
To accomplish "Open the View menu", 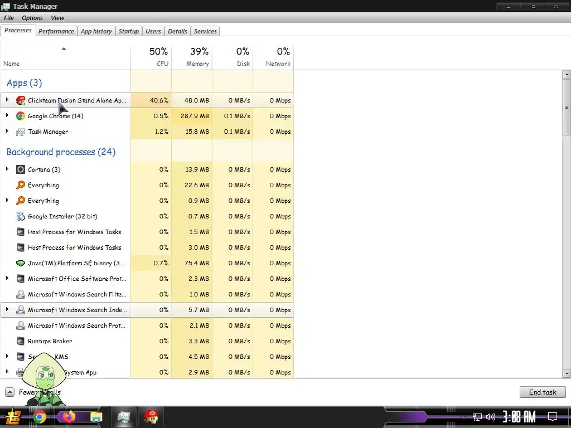I will [57, 18].
